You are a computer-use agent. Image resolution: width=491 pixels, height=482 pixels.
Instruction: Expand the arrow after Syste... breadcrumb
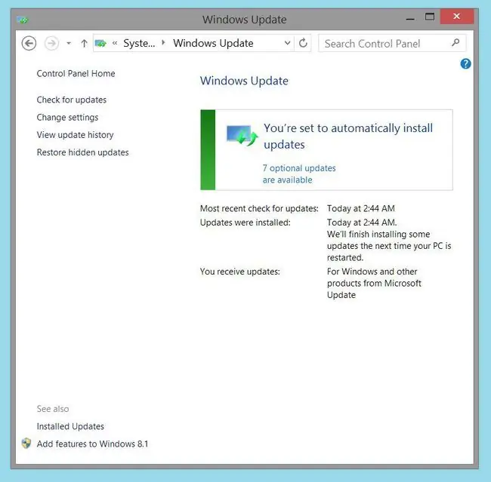(163, 43)
